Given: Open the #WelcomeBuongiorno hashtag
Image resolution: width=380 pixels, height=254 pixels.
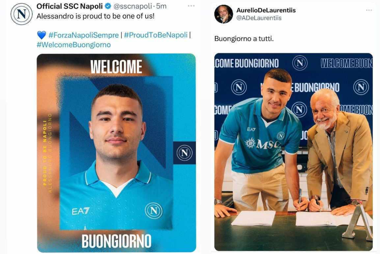Looking at the screenshot, I should tap(74, 45).
